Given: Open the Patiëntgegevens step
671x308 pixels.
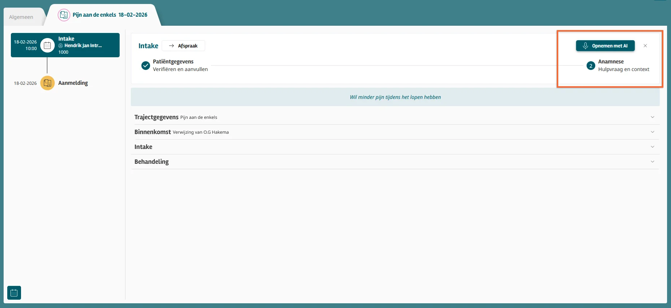Looking at the screenshot, I should click(173, 62).
